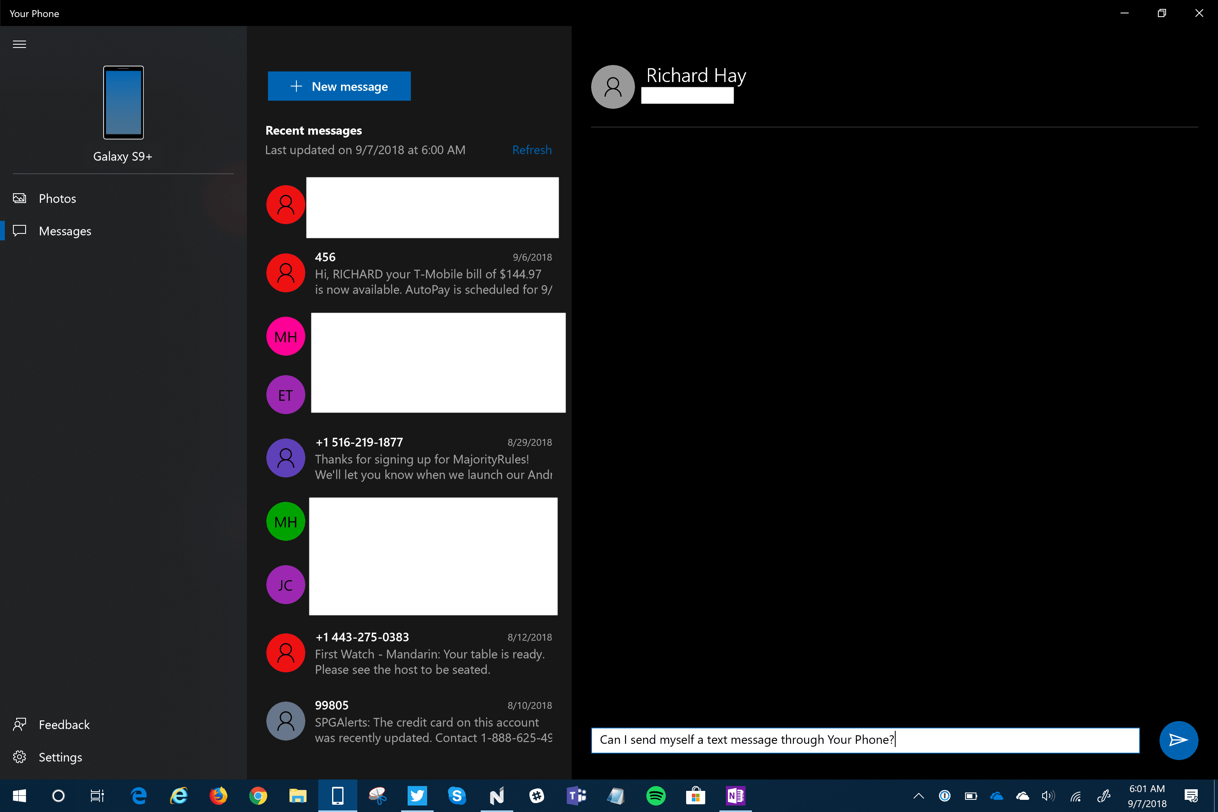
Task: Launch Spotify from the taskbar
Action: (x=656, y=796)
